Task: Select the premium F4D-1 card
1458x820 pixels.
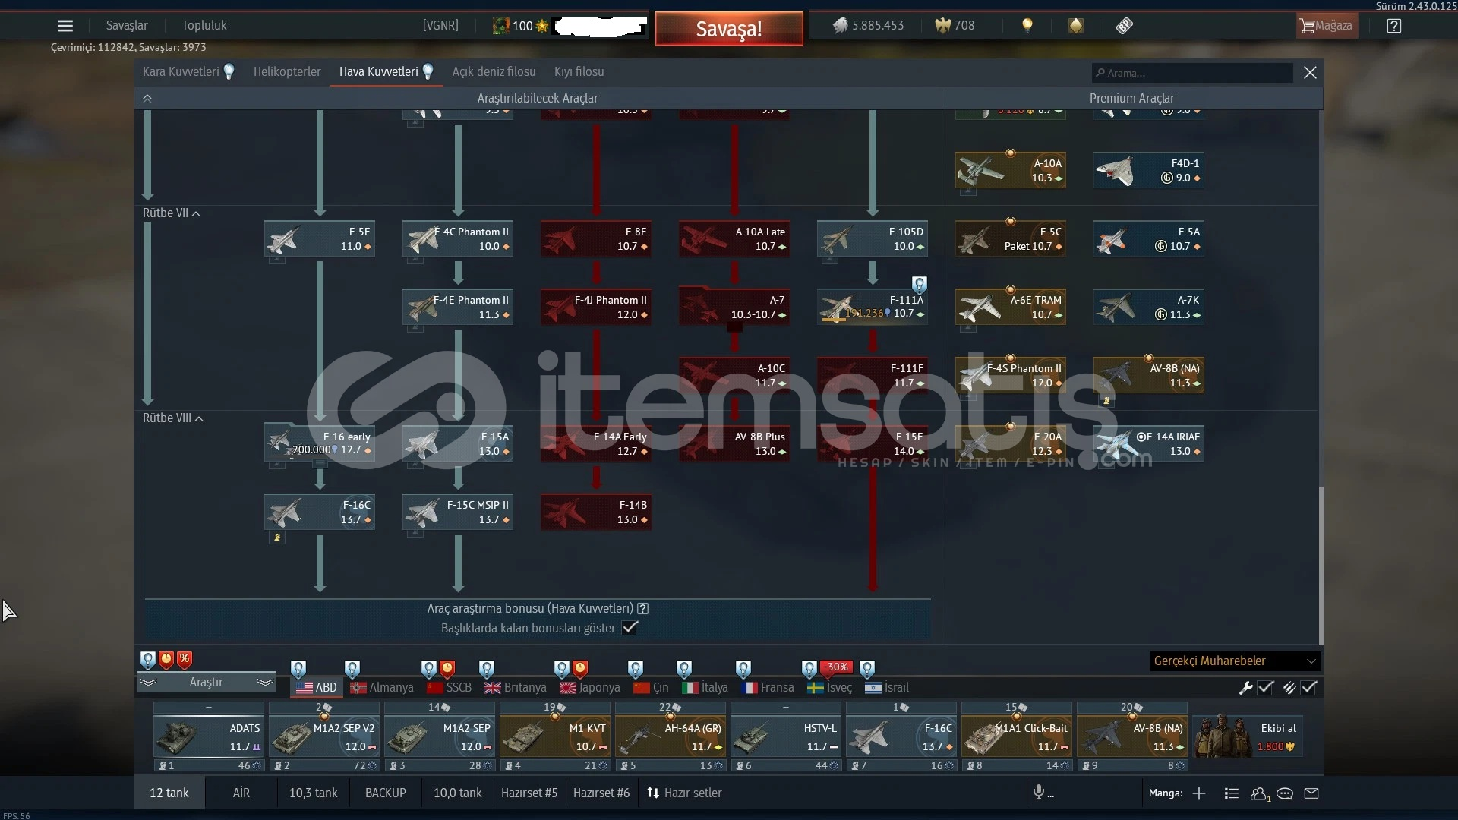Action: point(1149,170)
